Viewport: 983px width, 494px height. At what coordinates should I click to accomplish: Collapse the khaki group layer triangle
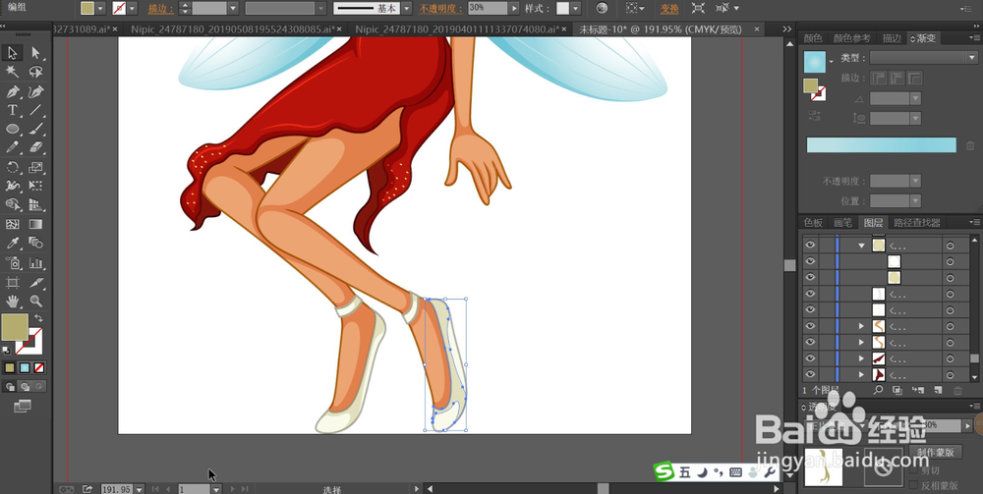click(861, 246)
